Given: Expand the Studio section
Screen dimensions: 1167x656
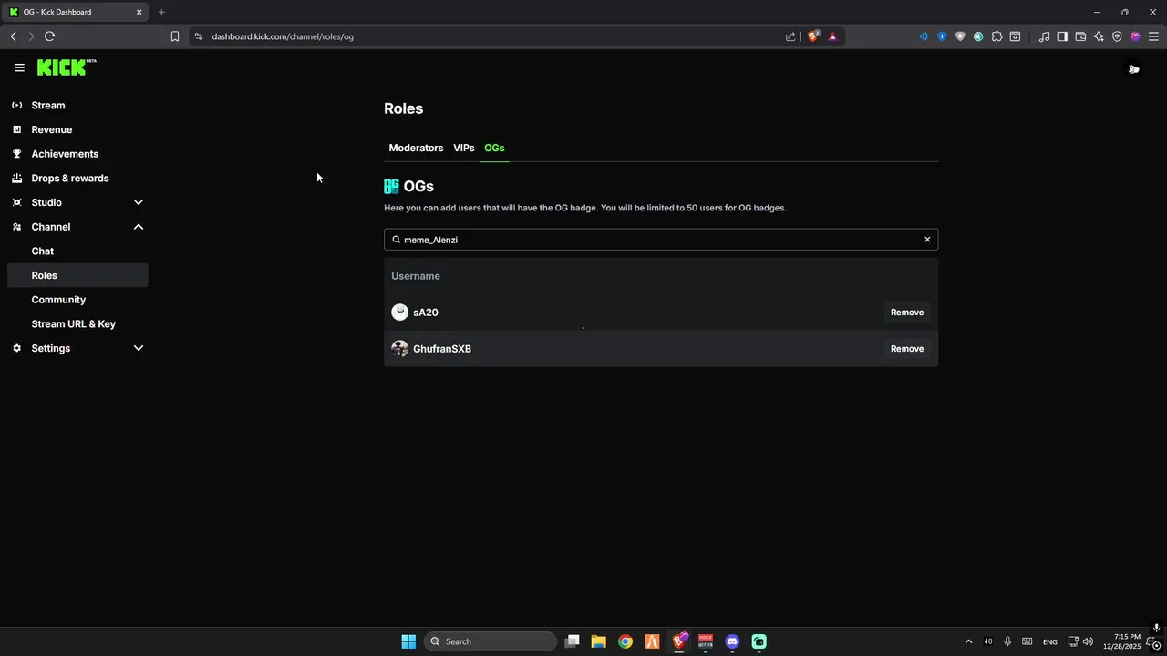Looking at the screenshot, I should click(139, 202).
